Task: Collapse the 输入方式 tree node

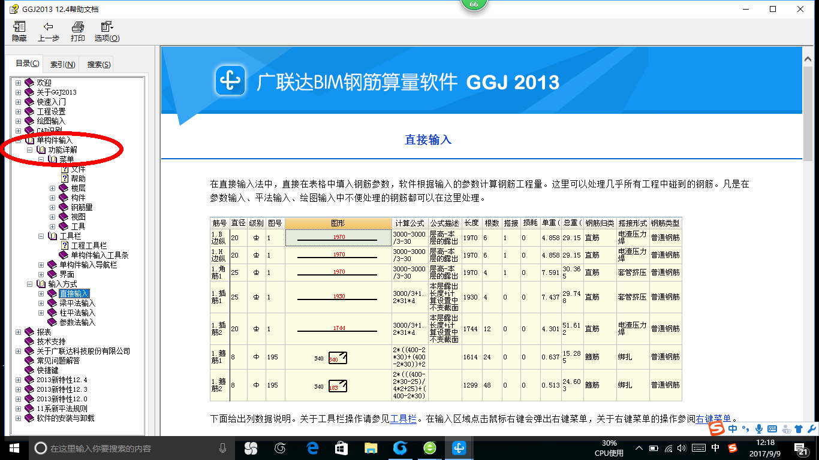Action: [29, 284]
